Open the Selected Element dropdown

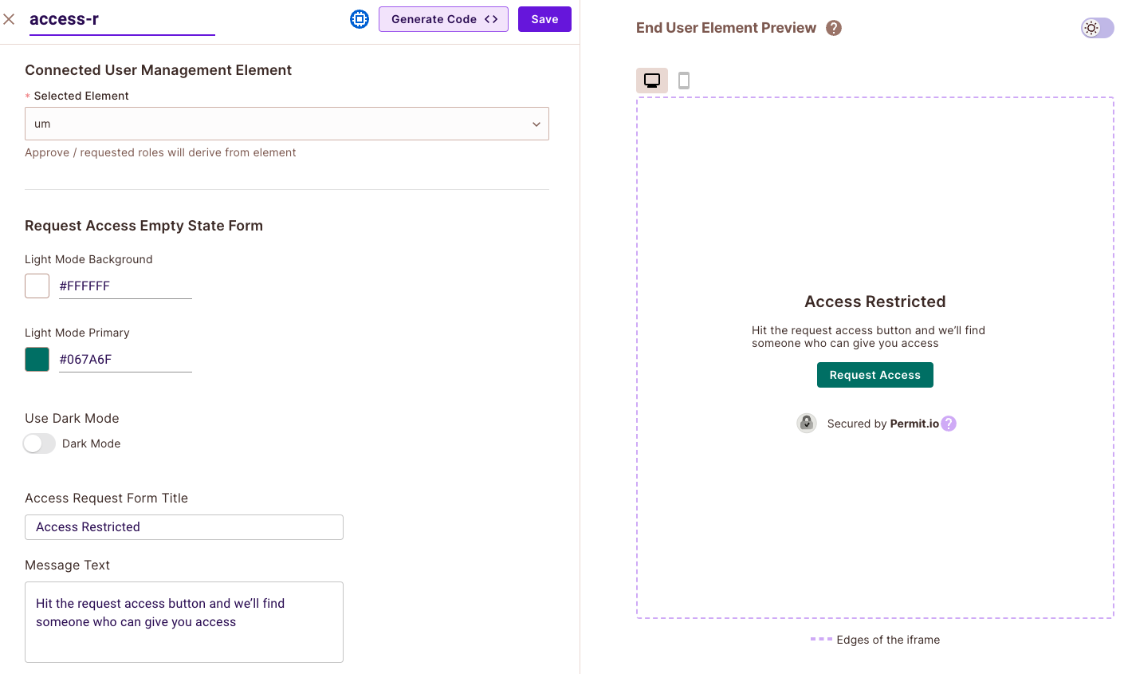point(279,124)
